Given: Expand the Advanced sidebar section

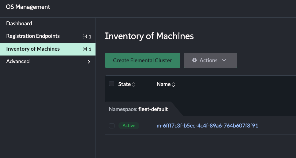Looking at the screenshot, I should 48,62.
